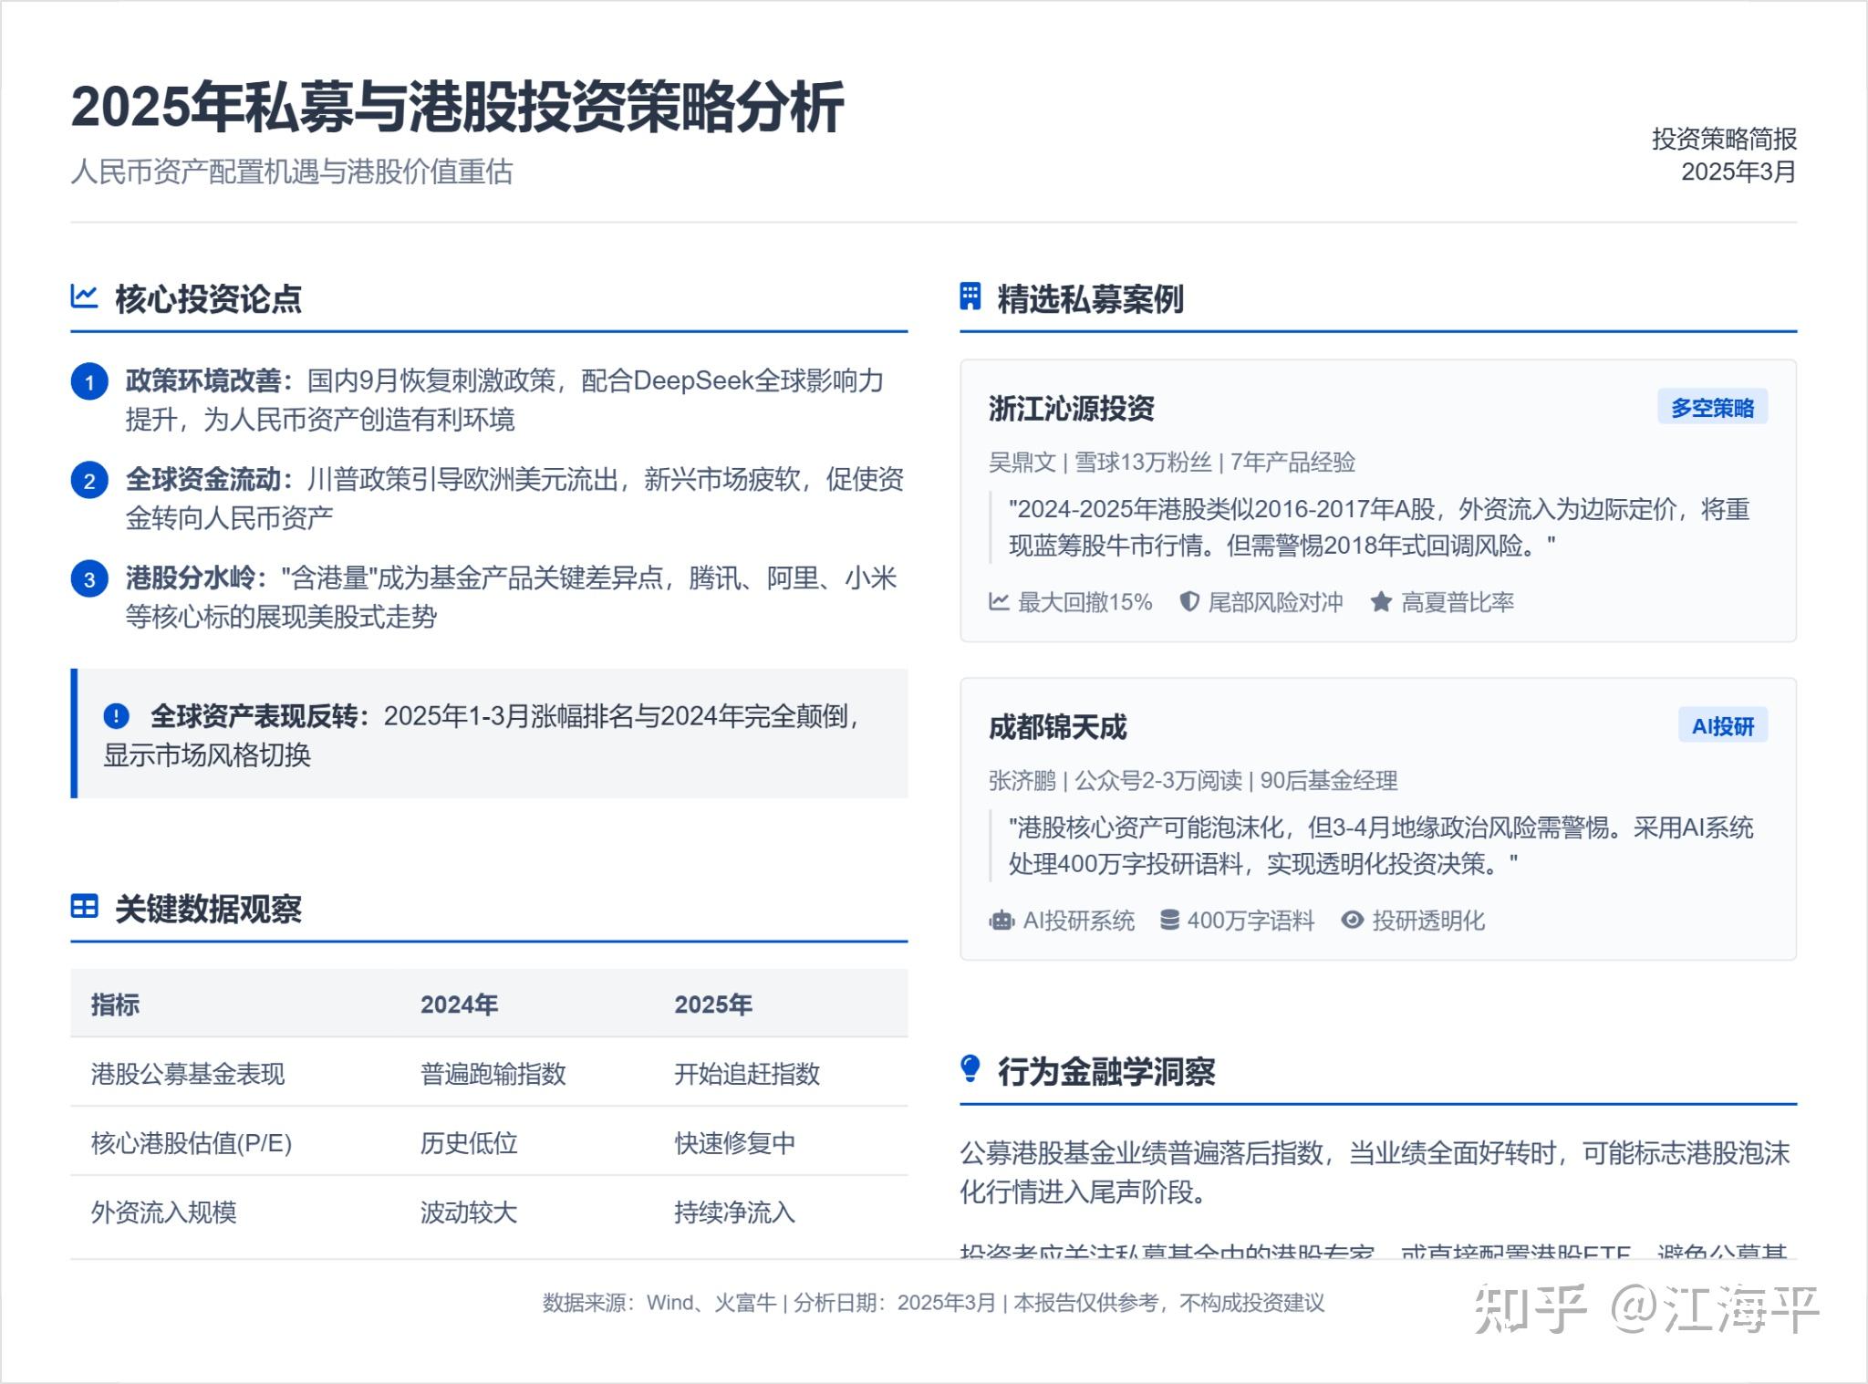Click the exclamation icon before 全球资产表现反转
The height and width of the screenshot is (1384, 1868).
[117, 716]
